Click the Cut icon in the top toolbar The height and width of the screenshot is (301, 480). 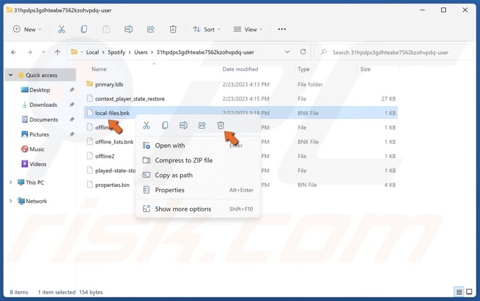click(61, 29)
